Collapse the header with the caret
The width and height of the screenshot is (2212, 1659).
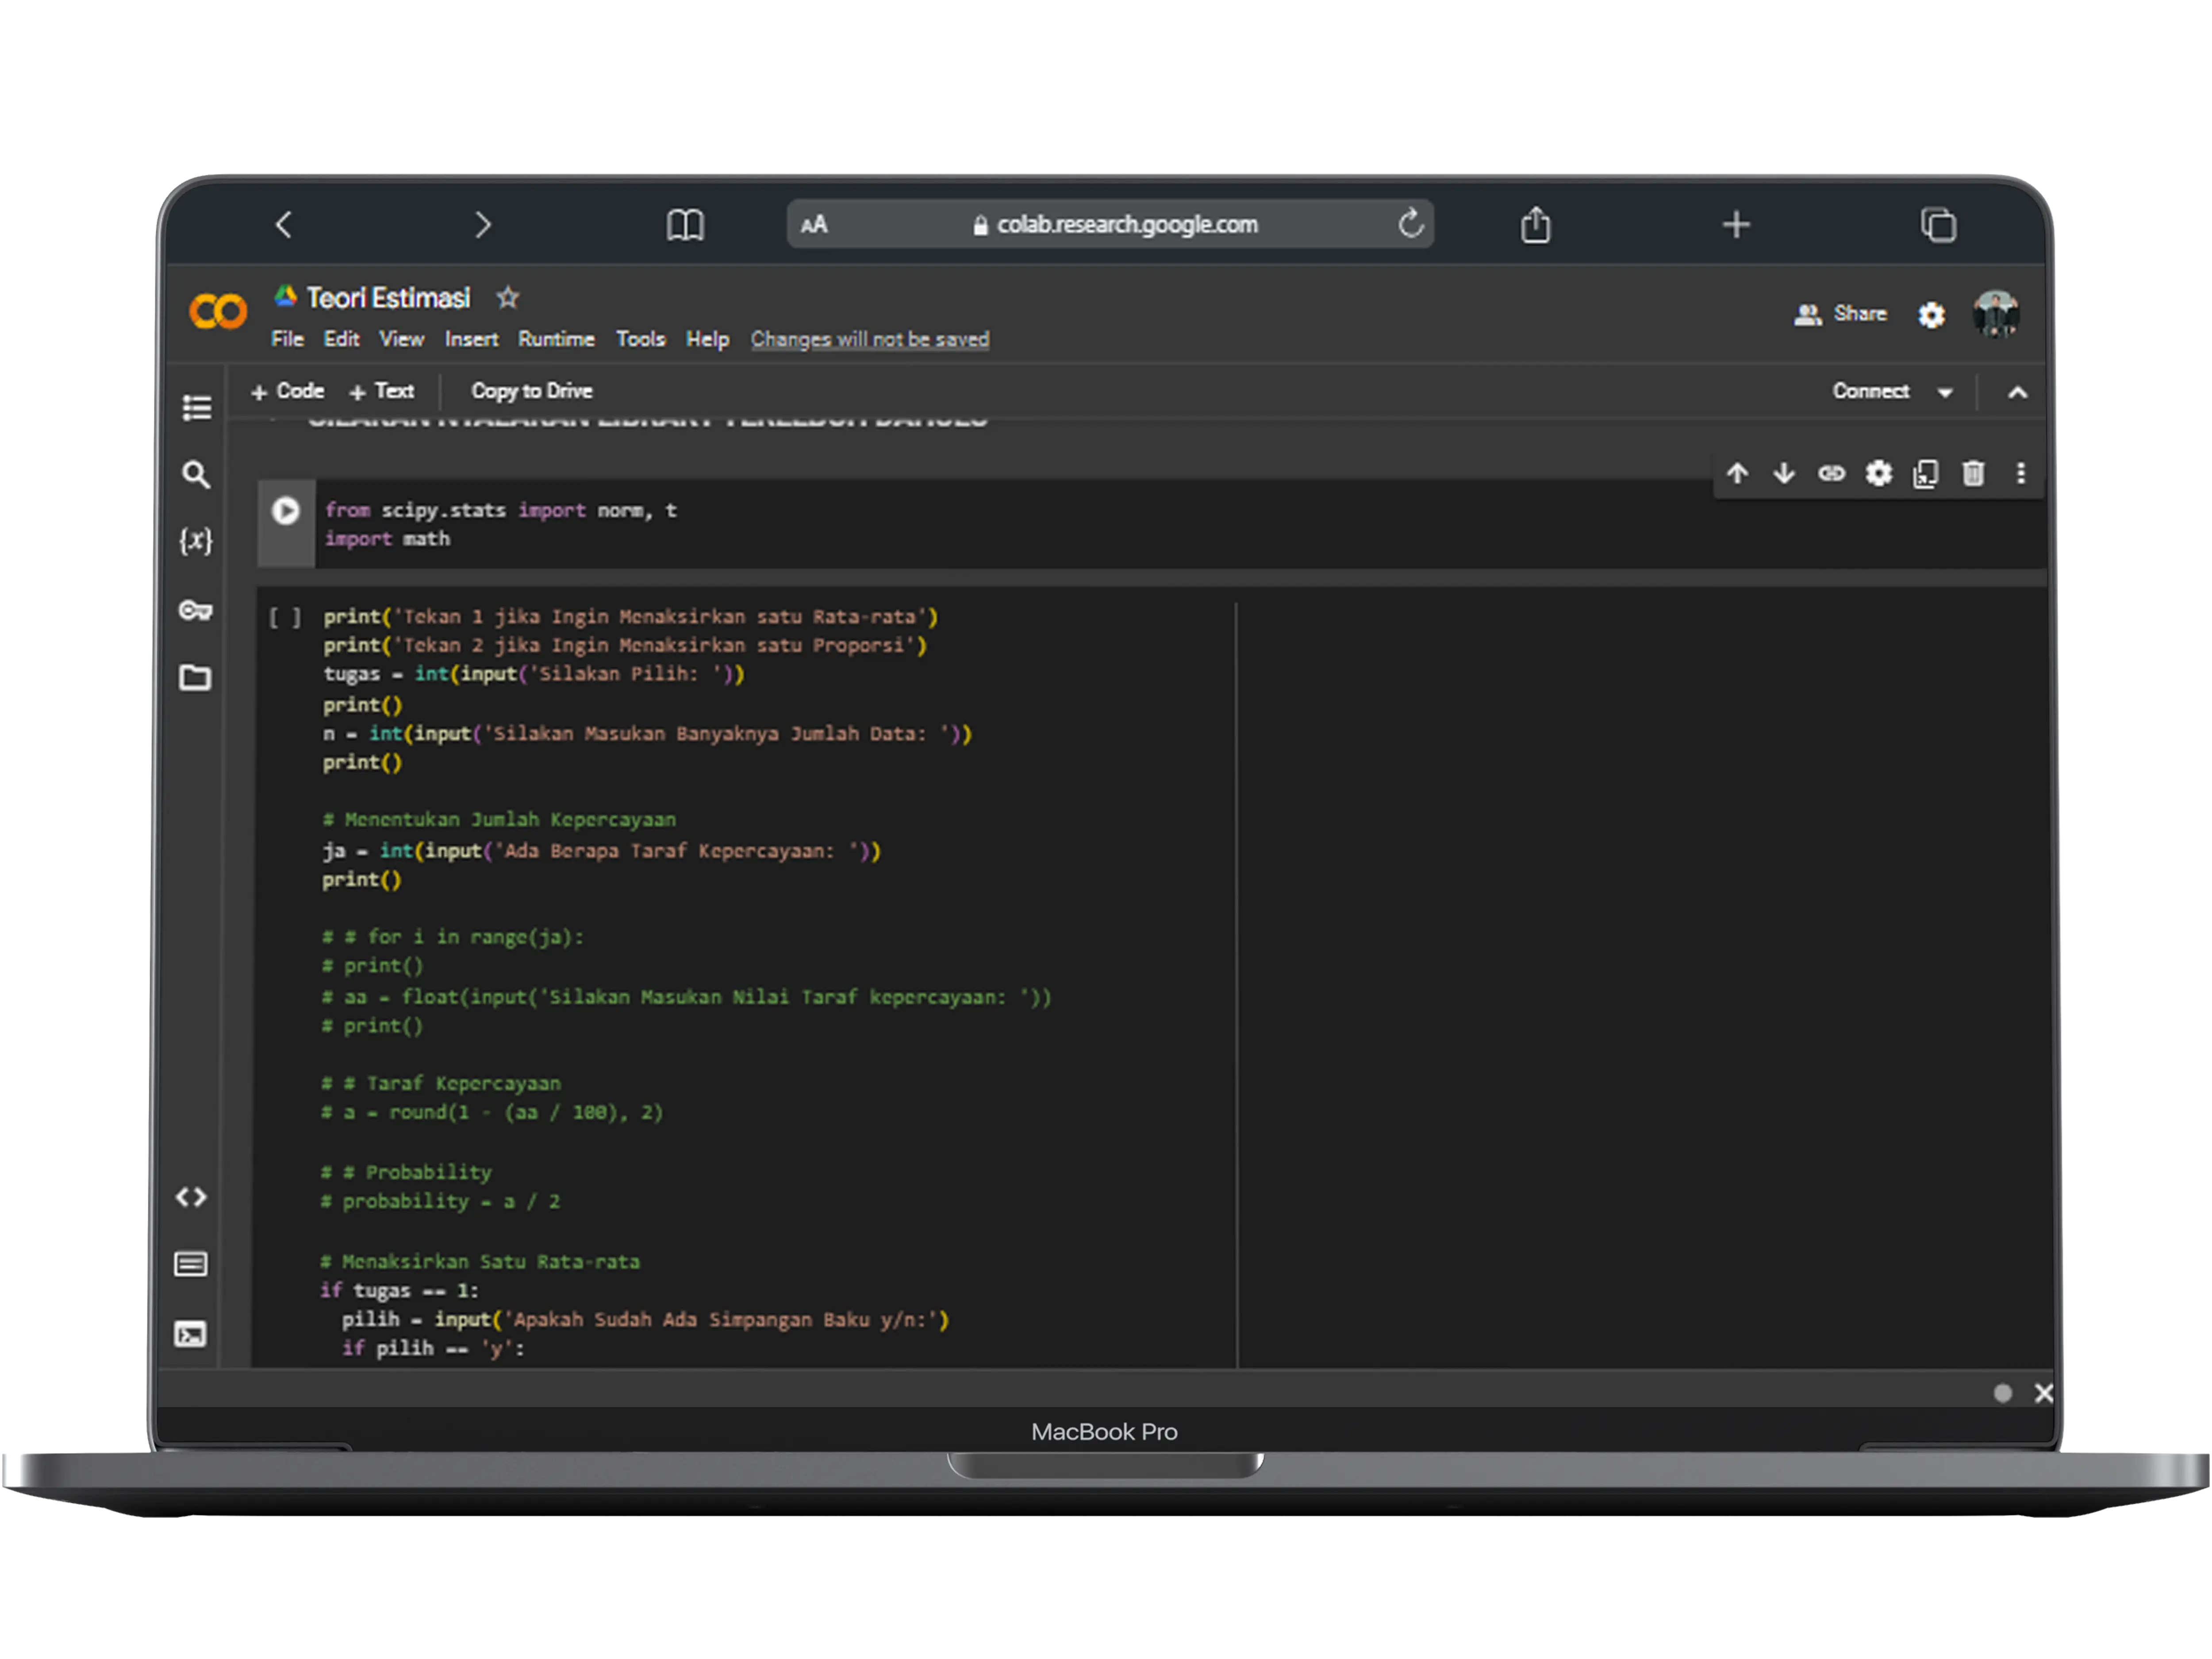[x=2018, y=392]
